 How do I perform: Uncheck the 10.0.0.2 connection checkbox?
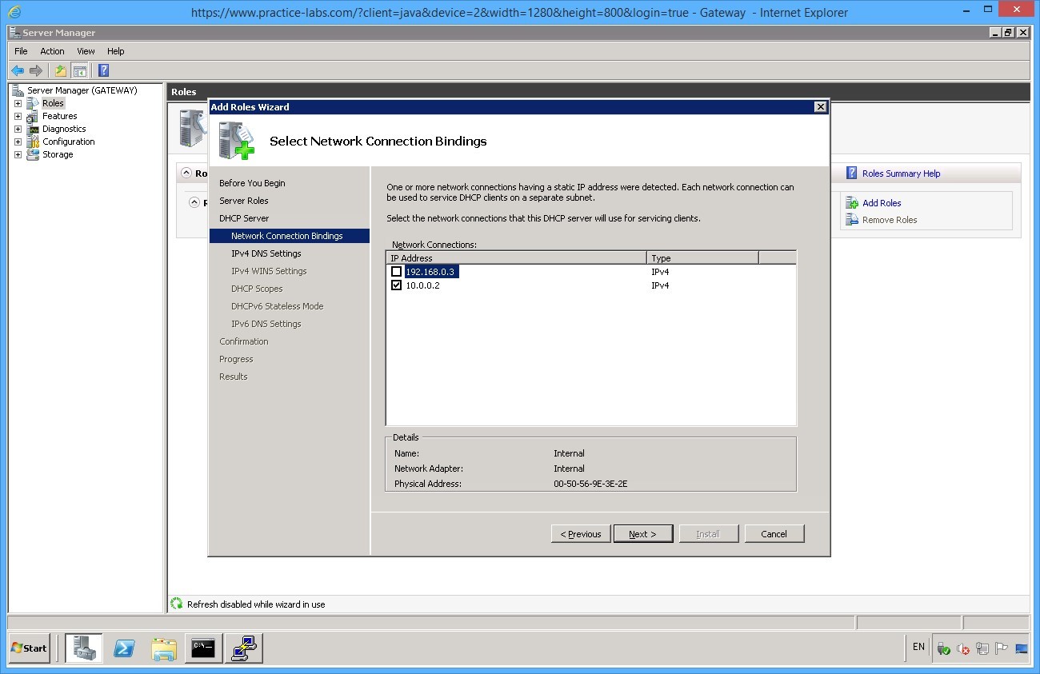[396, 285]
